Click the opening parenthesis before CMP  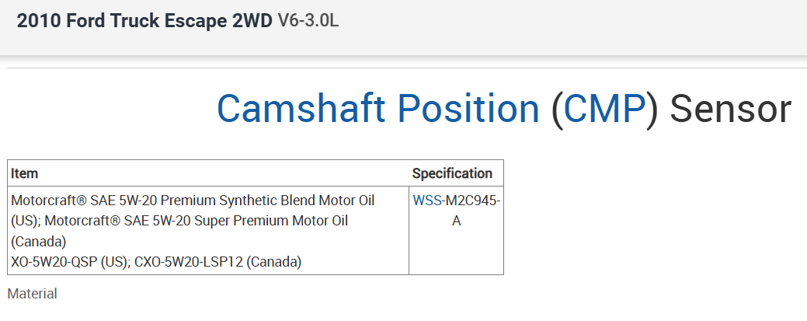(x=556, y=108)
